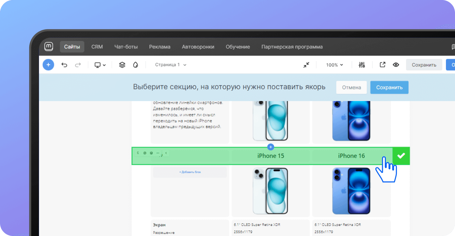Click top dark blue iPhone 16 image

(x=351, y=120)
